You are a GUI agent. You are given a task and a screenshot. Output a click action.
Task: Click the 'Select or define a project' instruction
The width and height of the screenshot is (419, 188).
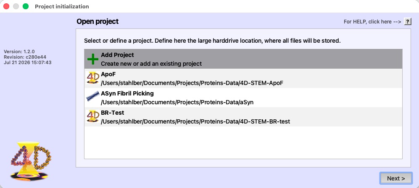212,41
